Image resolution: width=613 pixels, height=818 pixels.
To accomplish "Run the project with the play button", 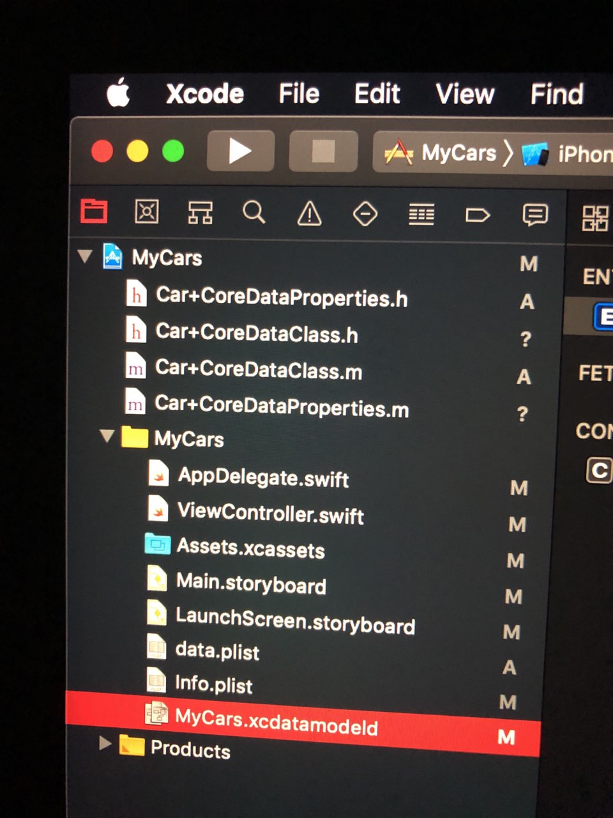I will 241,151.
